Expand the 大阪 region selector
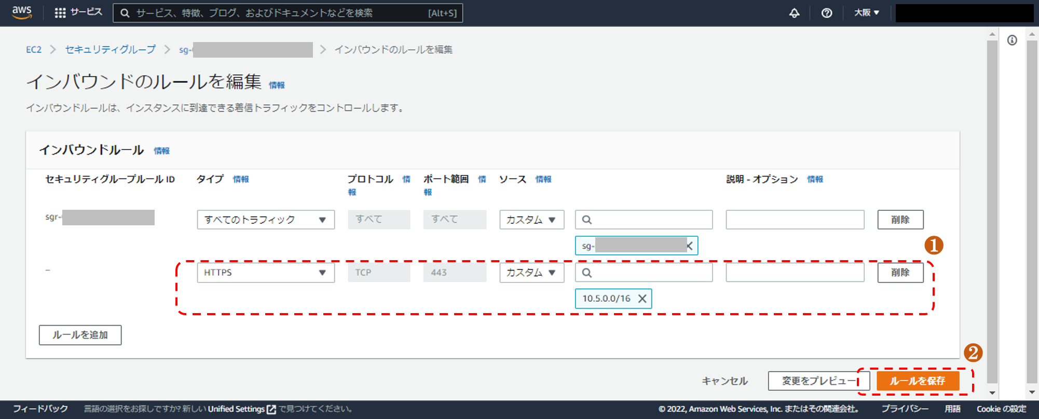Image resolution: width=1039 pixels, height=419 pixels. coord(866,13)
